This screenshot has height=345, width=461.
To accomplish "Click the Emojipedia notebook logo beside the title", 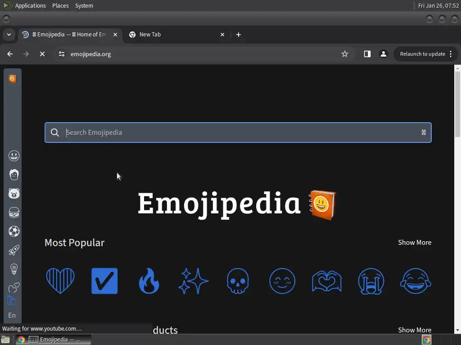I will click(322, 205).
